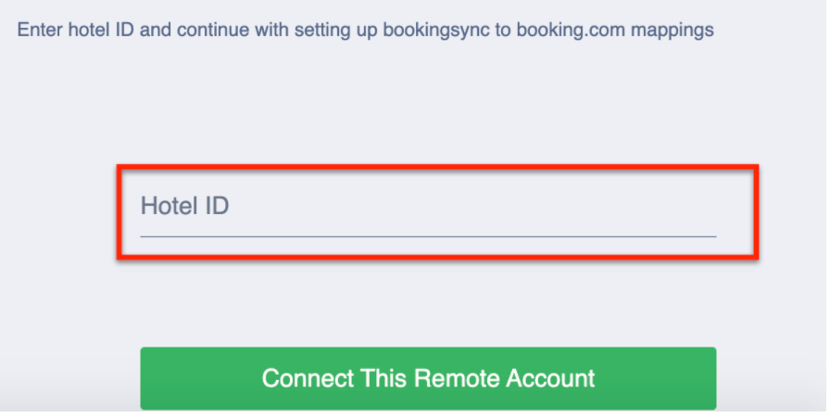Submit using Connect This Remote Account

click(x=428, y=378)
